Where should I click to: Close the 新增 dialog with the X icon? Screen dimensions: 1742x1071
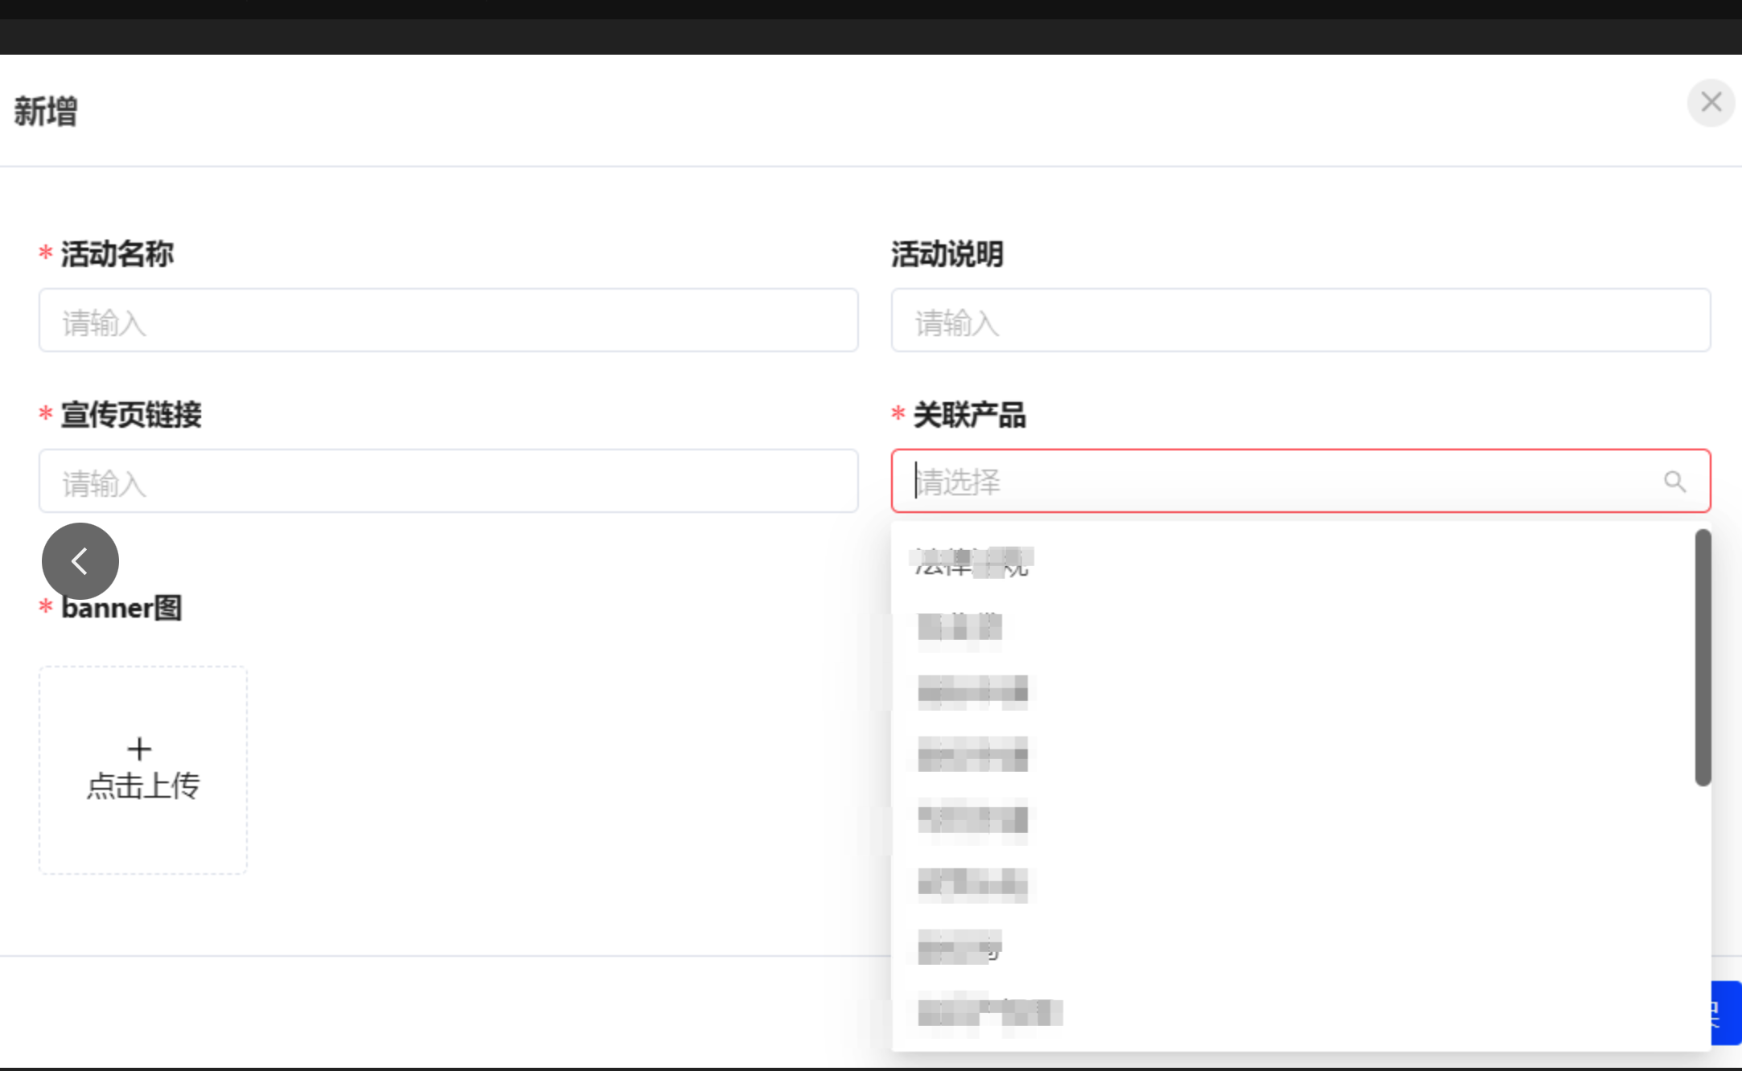(1711, 103)
